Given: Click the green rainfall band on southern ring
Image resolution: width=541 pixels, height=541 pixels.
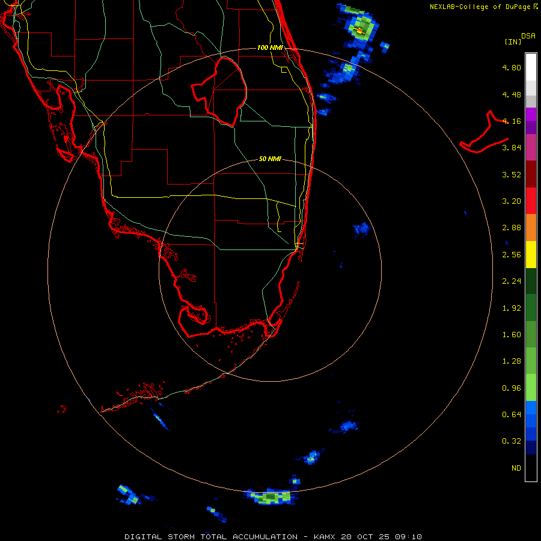Looking at the screenshot, I should [x=270, y=497].
